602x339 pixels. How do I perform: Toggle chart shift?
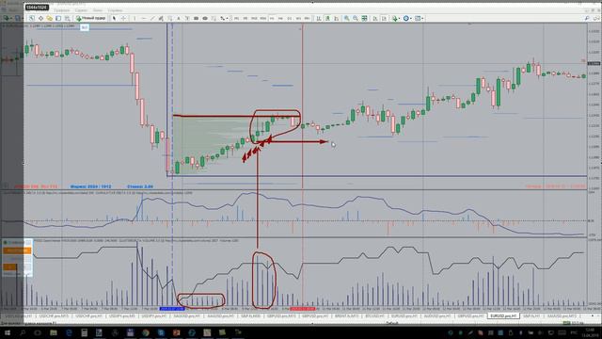(x=384, y=18)
